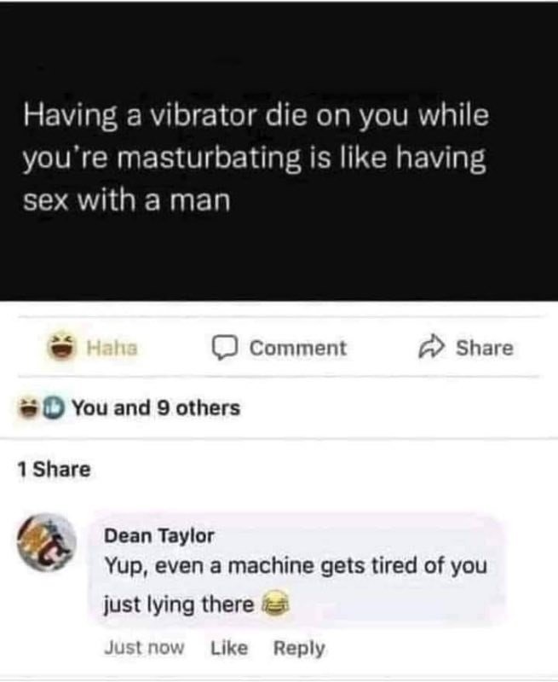Click the laughing reaction icon in summary
The width and height of the screenshot is (558, 682).
(28, 408)
